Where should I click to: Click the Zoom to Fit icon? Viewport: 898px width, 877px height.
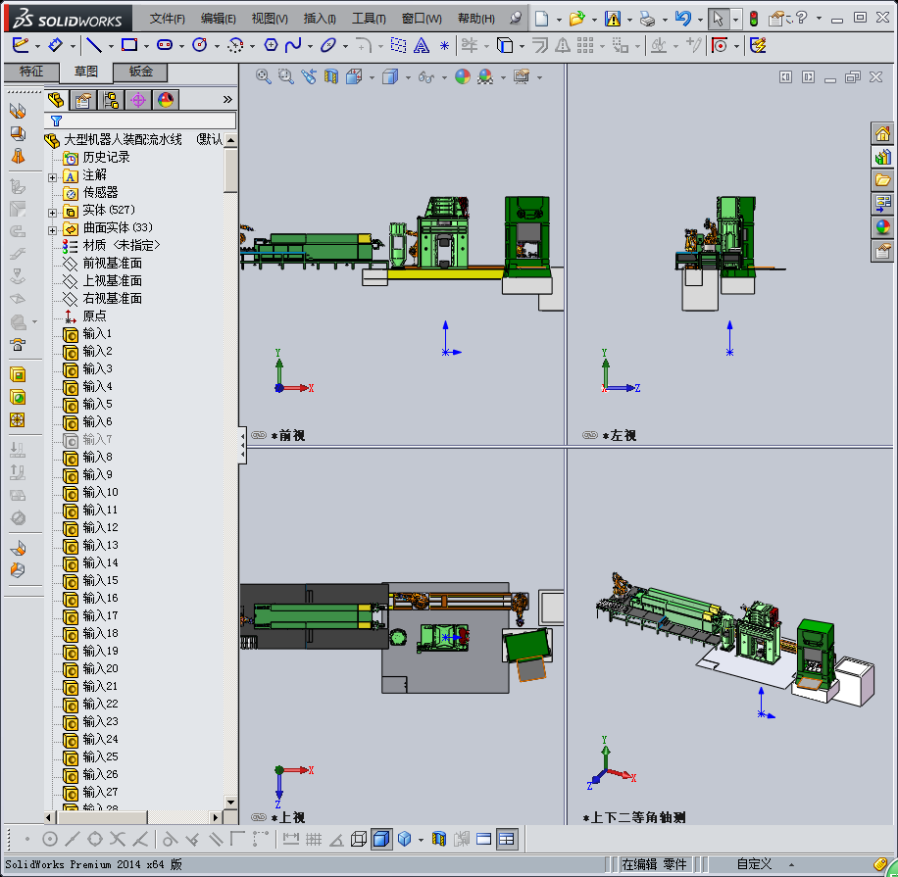tap(264, 76)
